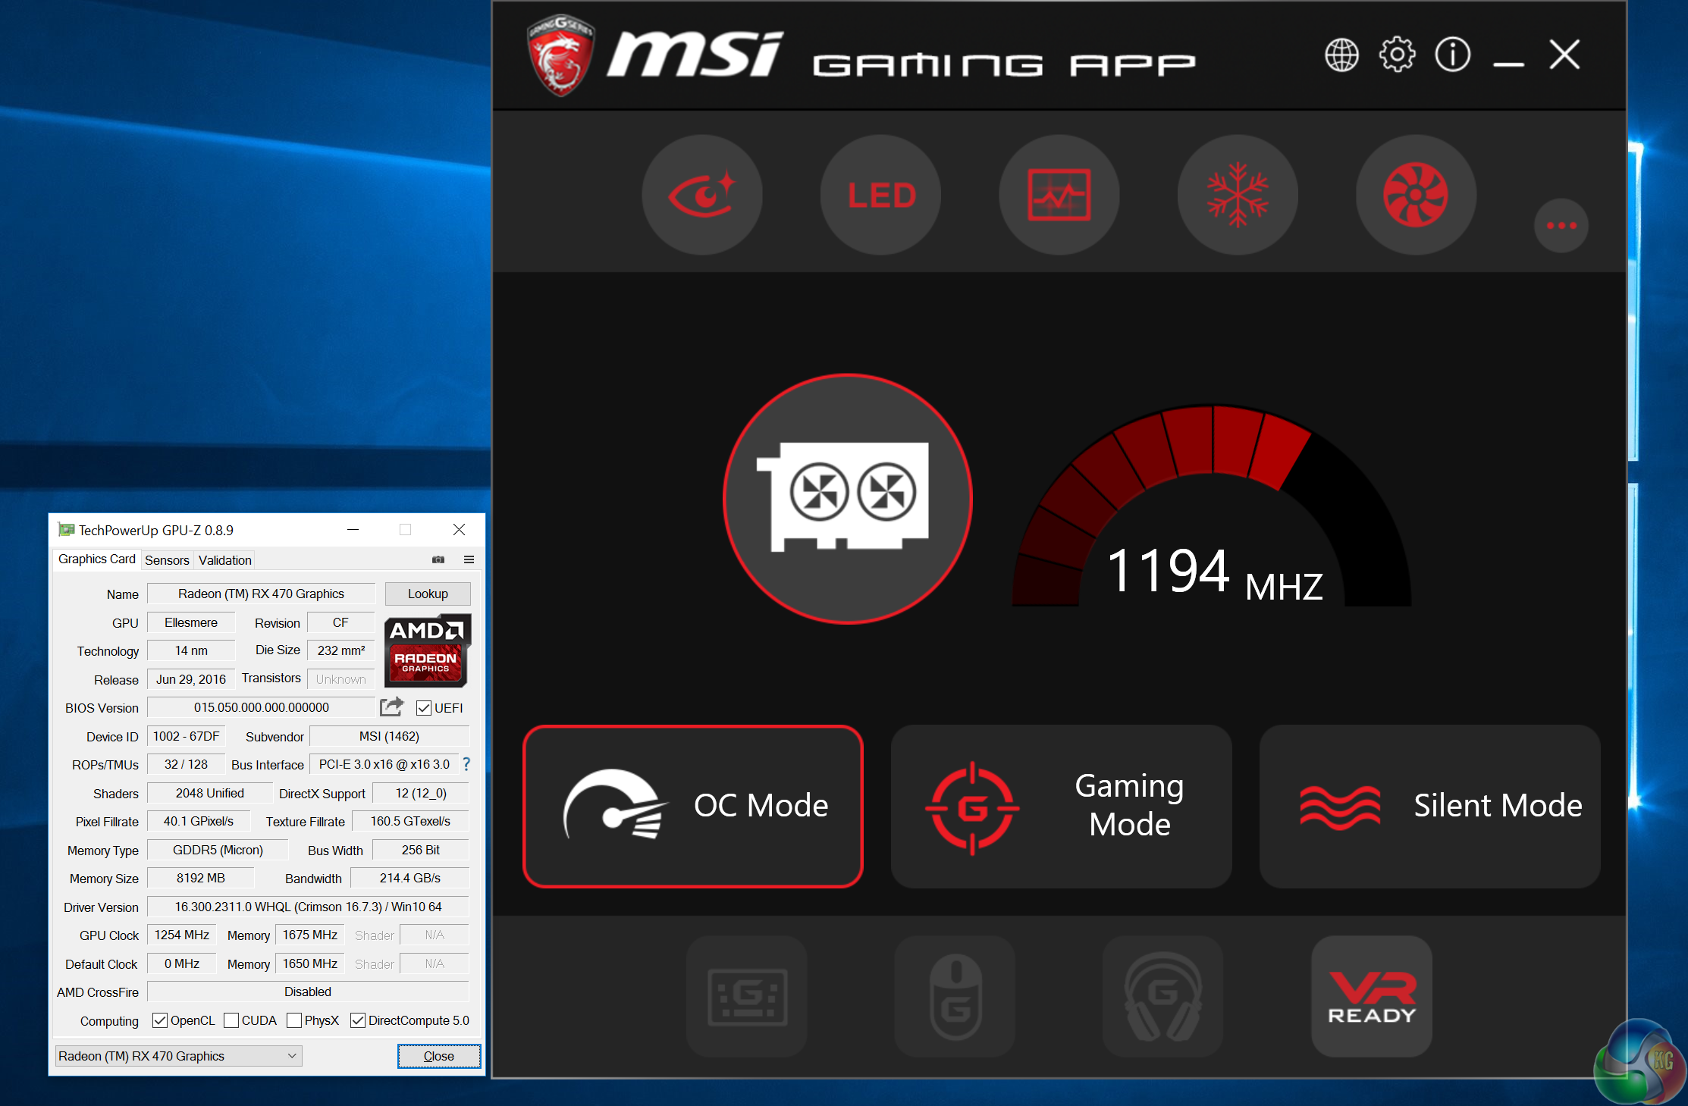Toggle the OpenCL checkbox
The image size is (1688, 1106).
click(160, 1020)
